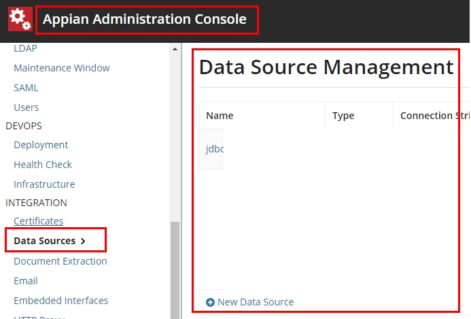Open the Infrastructure page
This screenshot has height=319, width=471.
pos(44,184)
